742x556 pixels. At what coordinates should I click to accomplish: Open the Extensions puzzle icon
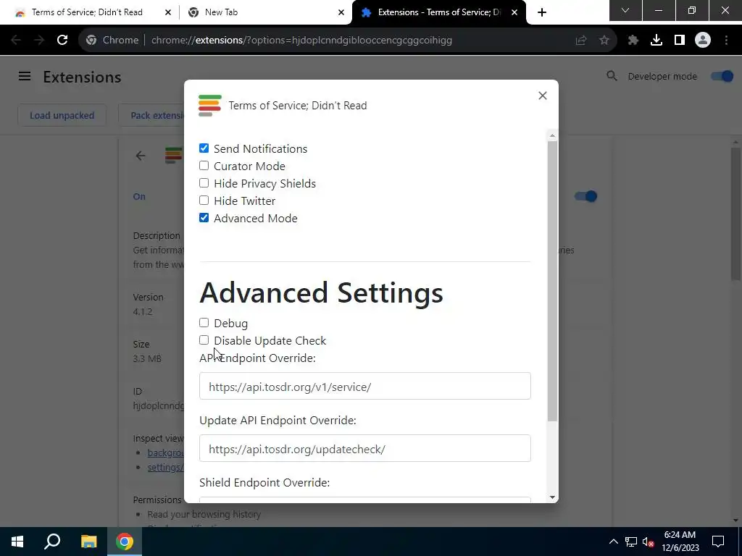[x=633, y=41]
